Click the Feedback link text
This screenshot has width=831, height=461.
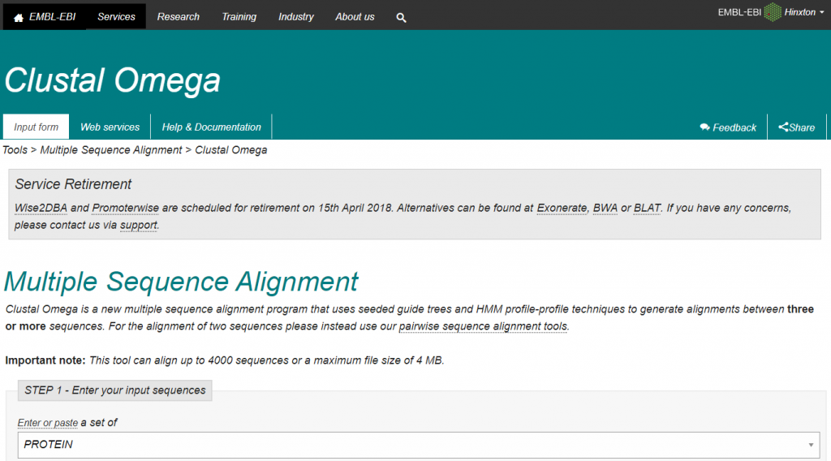[734, 127]
